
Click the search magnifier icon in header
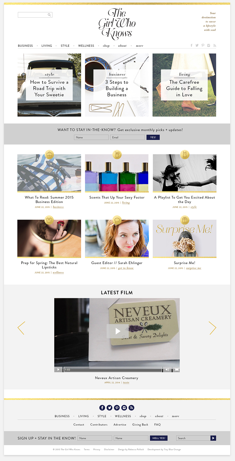point(49,15)
